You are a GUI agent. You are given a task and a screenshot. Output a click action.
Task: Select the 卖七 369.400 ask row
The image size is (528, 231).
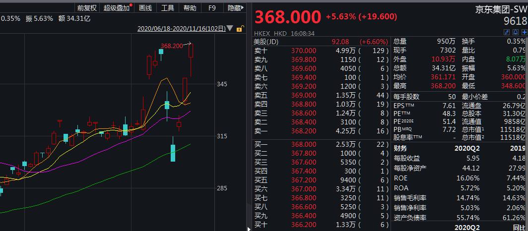(x=321, y=77)
